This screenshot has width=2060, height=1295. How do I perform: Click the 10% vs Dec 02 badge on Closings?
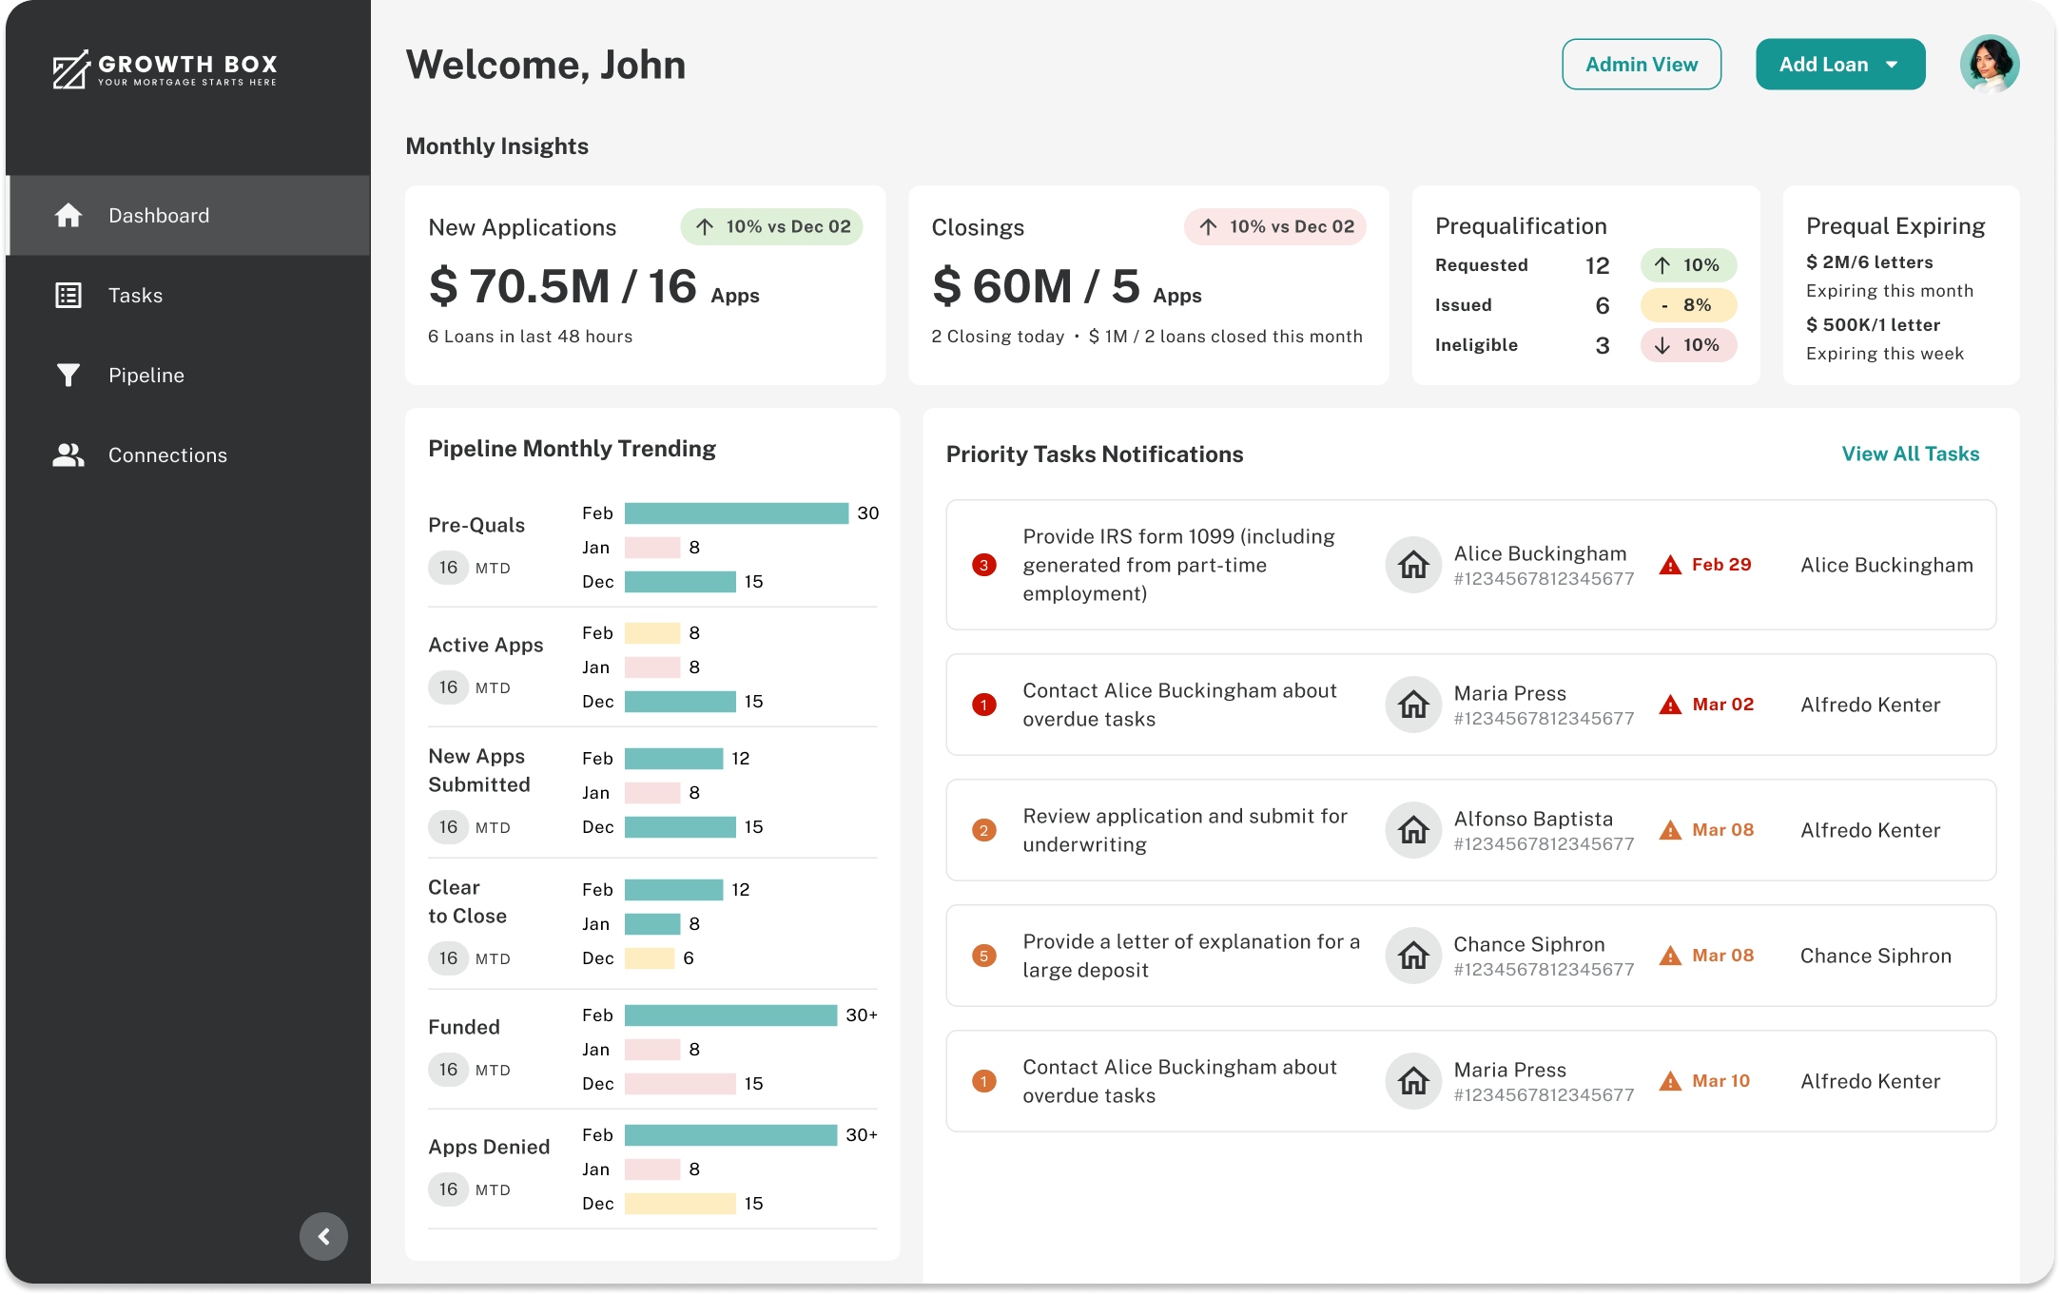click(x=1274, y=227)
